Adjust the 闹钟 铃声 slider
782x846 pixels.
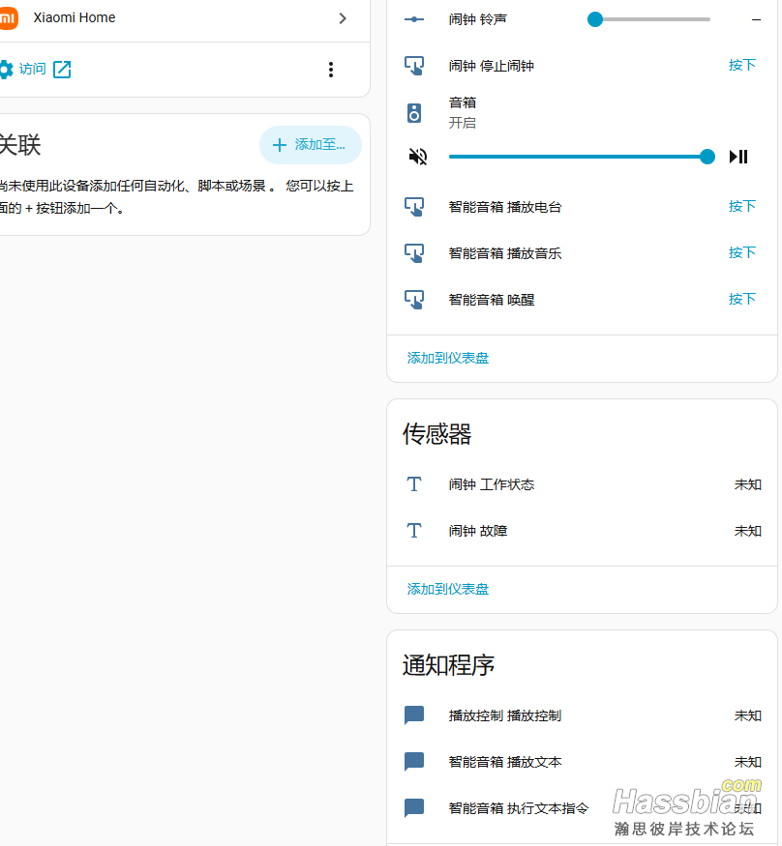pyautogui.click(x=649, y=19)
